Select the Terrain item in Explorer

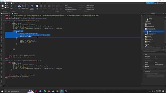pyautogui.click(x=150, y=18)
